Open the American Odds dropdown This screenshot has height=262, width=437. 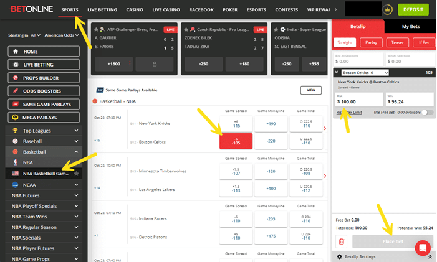pyautogui.click(x=62, y=35)
